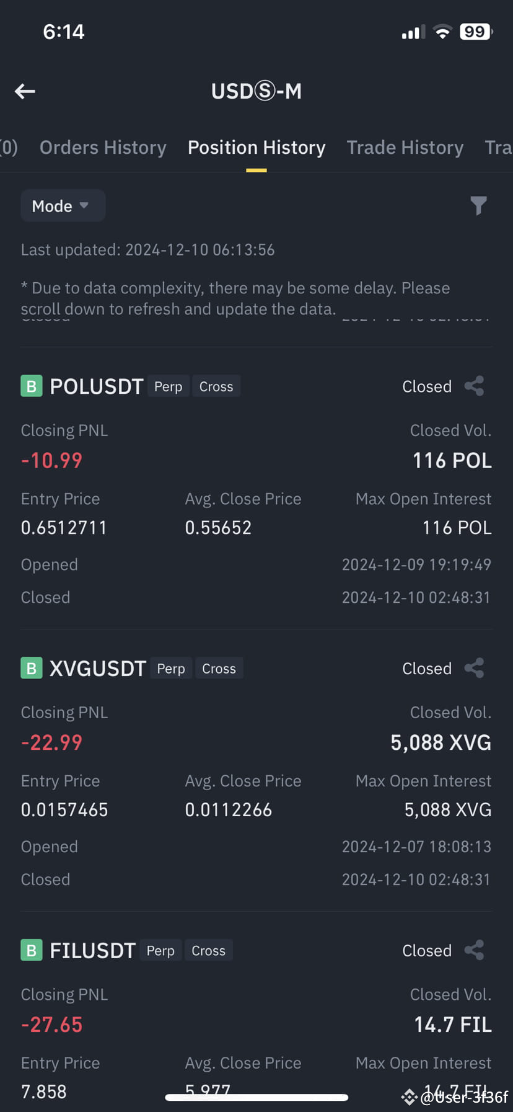Select the Position History tab
The height and width of the screenshot is (1112, 513).
tap(256, 148)
